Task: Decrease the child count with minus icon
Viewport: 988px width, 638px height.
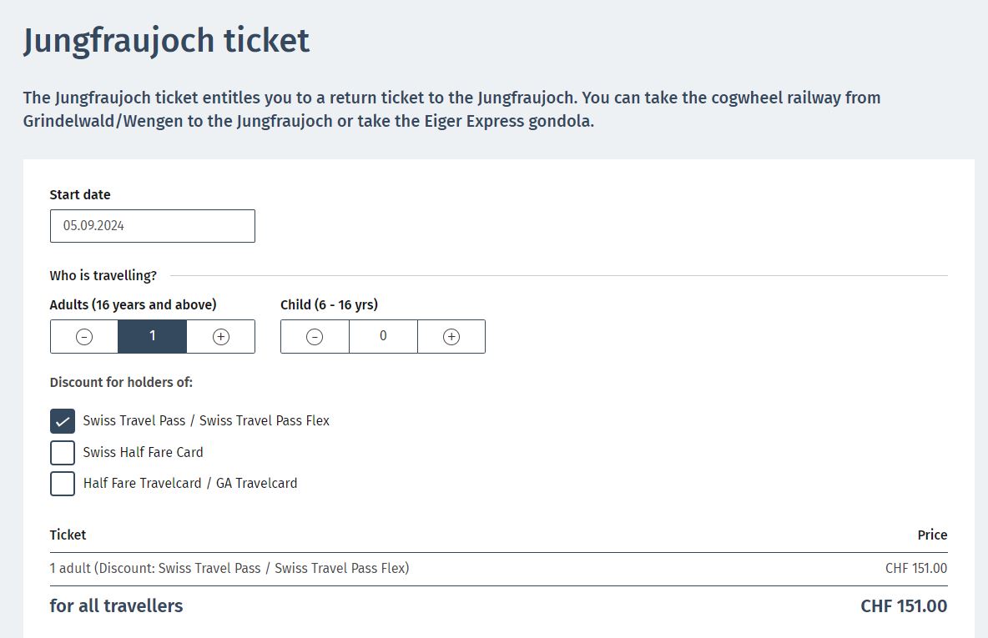Action: (315, 337)
